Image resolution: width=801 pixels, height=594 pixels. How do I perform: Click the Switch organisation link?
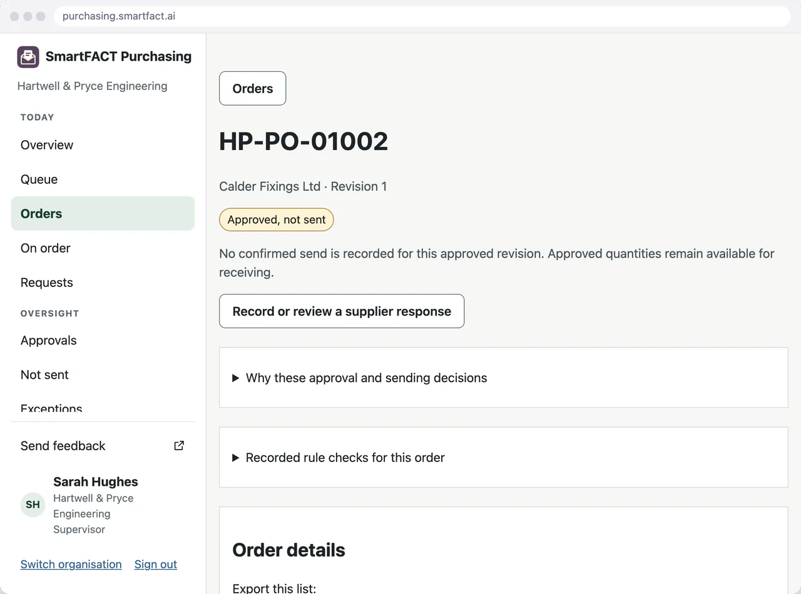(x=71, y=565)
